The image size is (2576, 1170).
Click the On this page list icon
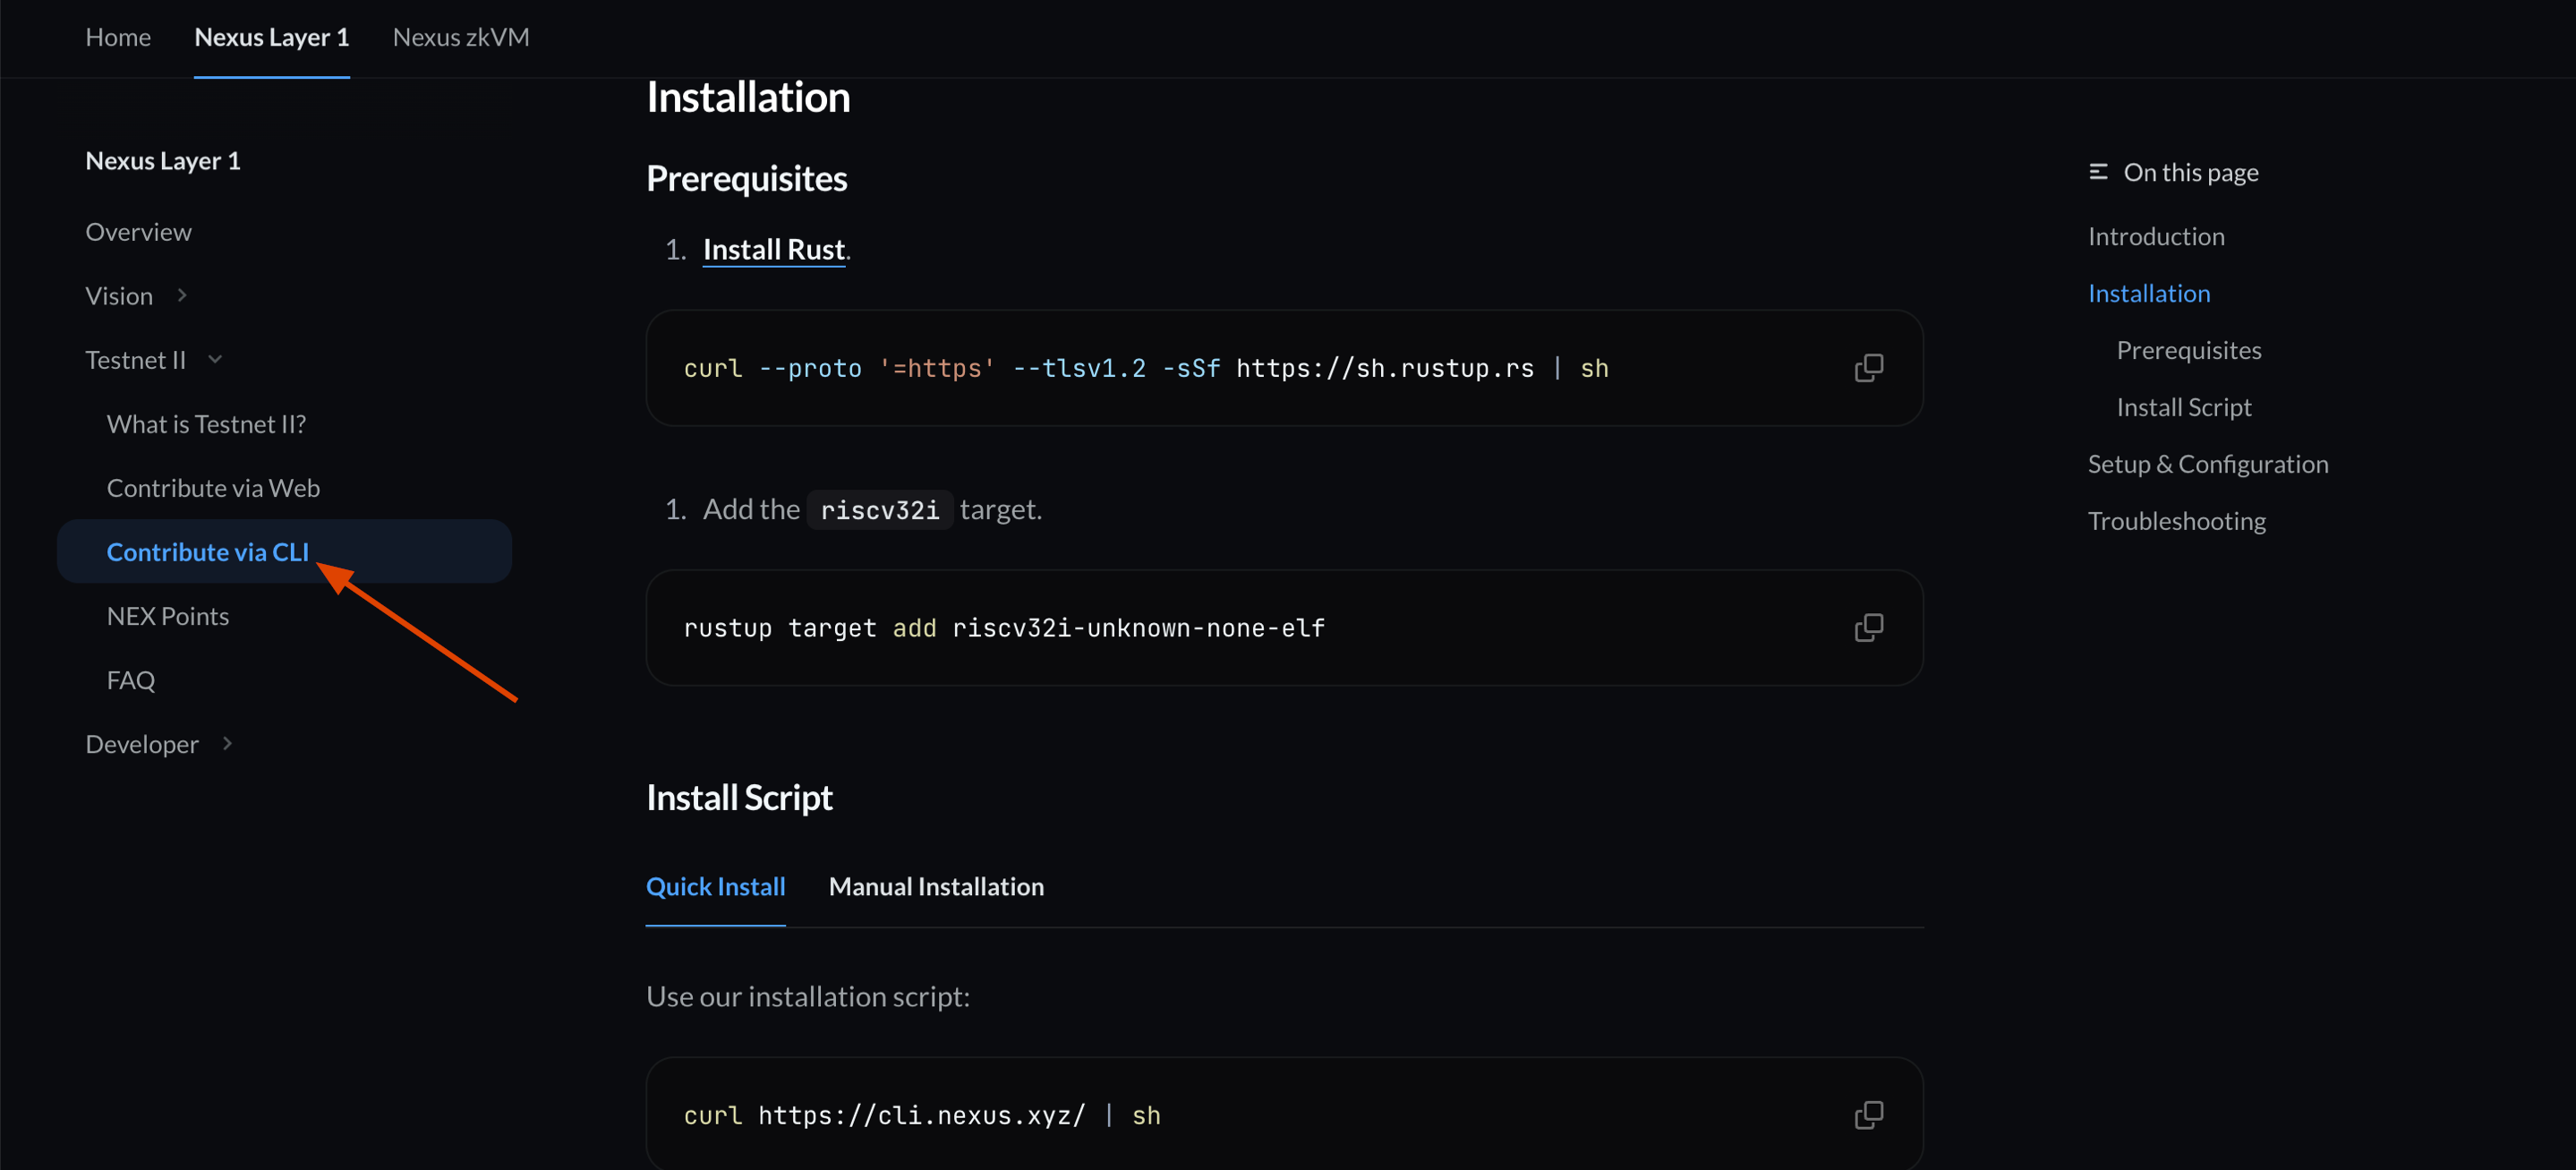click(x=2098, y=173)
